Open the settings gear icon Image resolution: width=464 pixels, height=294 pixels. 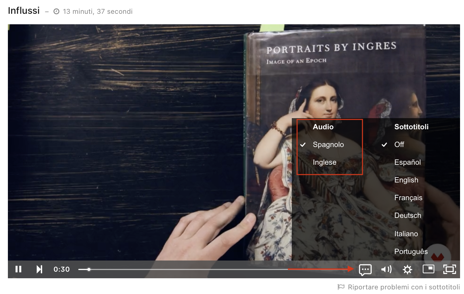click(x=407, y=270)
